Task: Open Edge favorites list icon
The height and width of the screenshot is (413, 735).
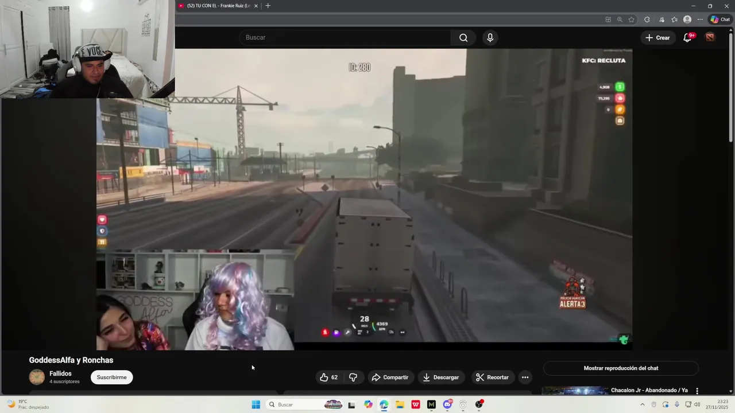Action: click(674, 20)
